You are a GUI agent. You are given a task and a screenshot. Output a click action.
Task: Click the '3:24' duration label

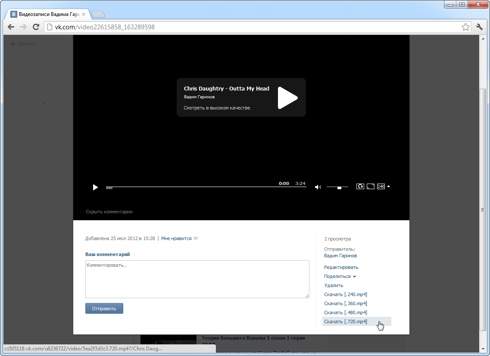click(x=300, y=184)
